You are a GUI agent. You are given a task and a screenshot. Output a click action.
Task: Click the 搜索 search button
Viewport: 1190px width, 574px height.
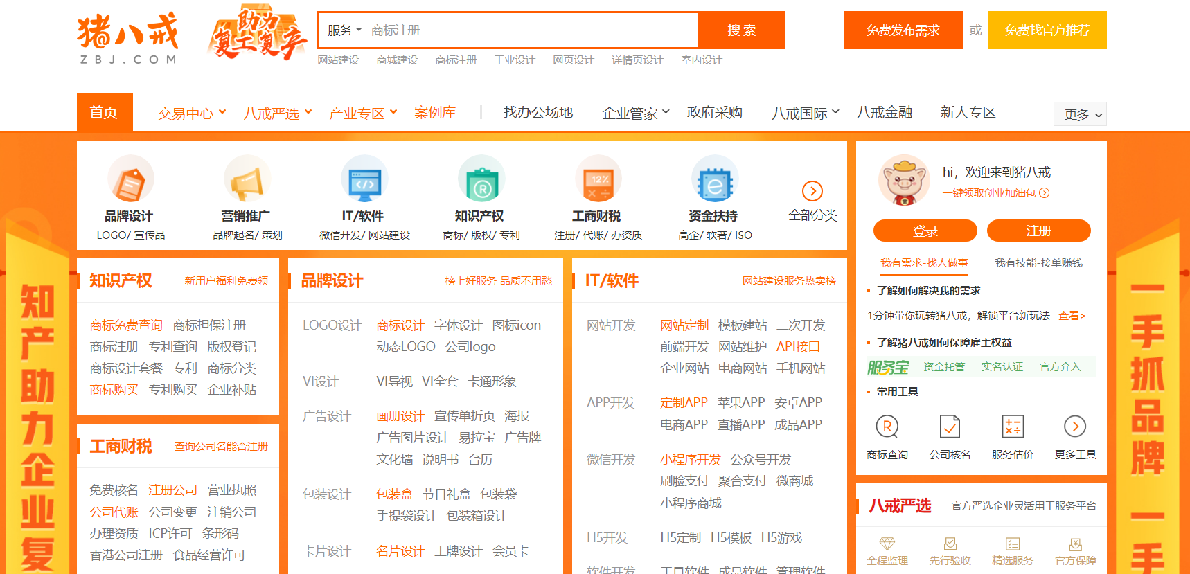pos(741,30)
